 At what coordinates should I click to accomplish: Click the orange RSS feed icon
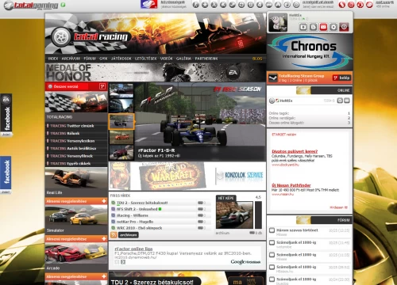pos(114,235)
